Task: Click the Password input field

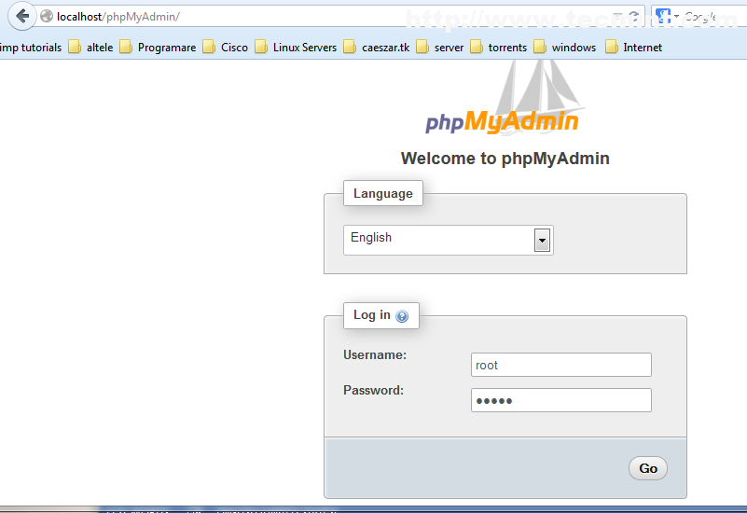Action: [561, 400]
